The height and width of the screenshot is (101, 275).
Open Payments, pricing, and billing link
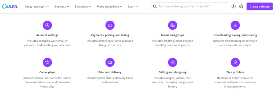(x=110, y=35)
